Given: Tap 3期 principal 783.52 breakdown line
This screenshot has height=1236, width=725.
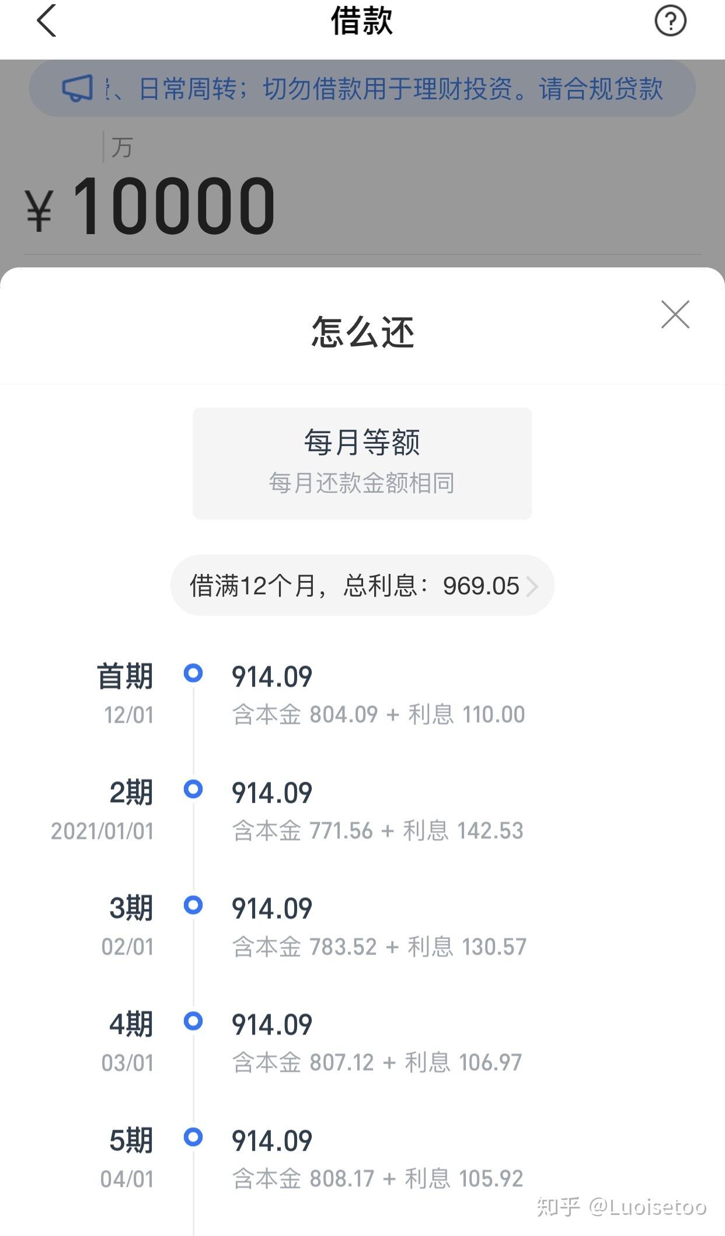Looking at the screenshot, I should [379, 946].
